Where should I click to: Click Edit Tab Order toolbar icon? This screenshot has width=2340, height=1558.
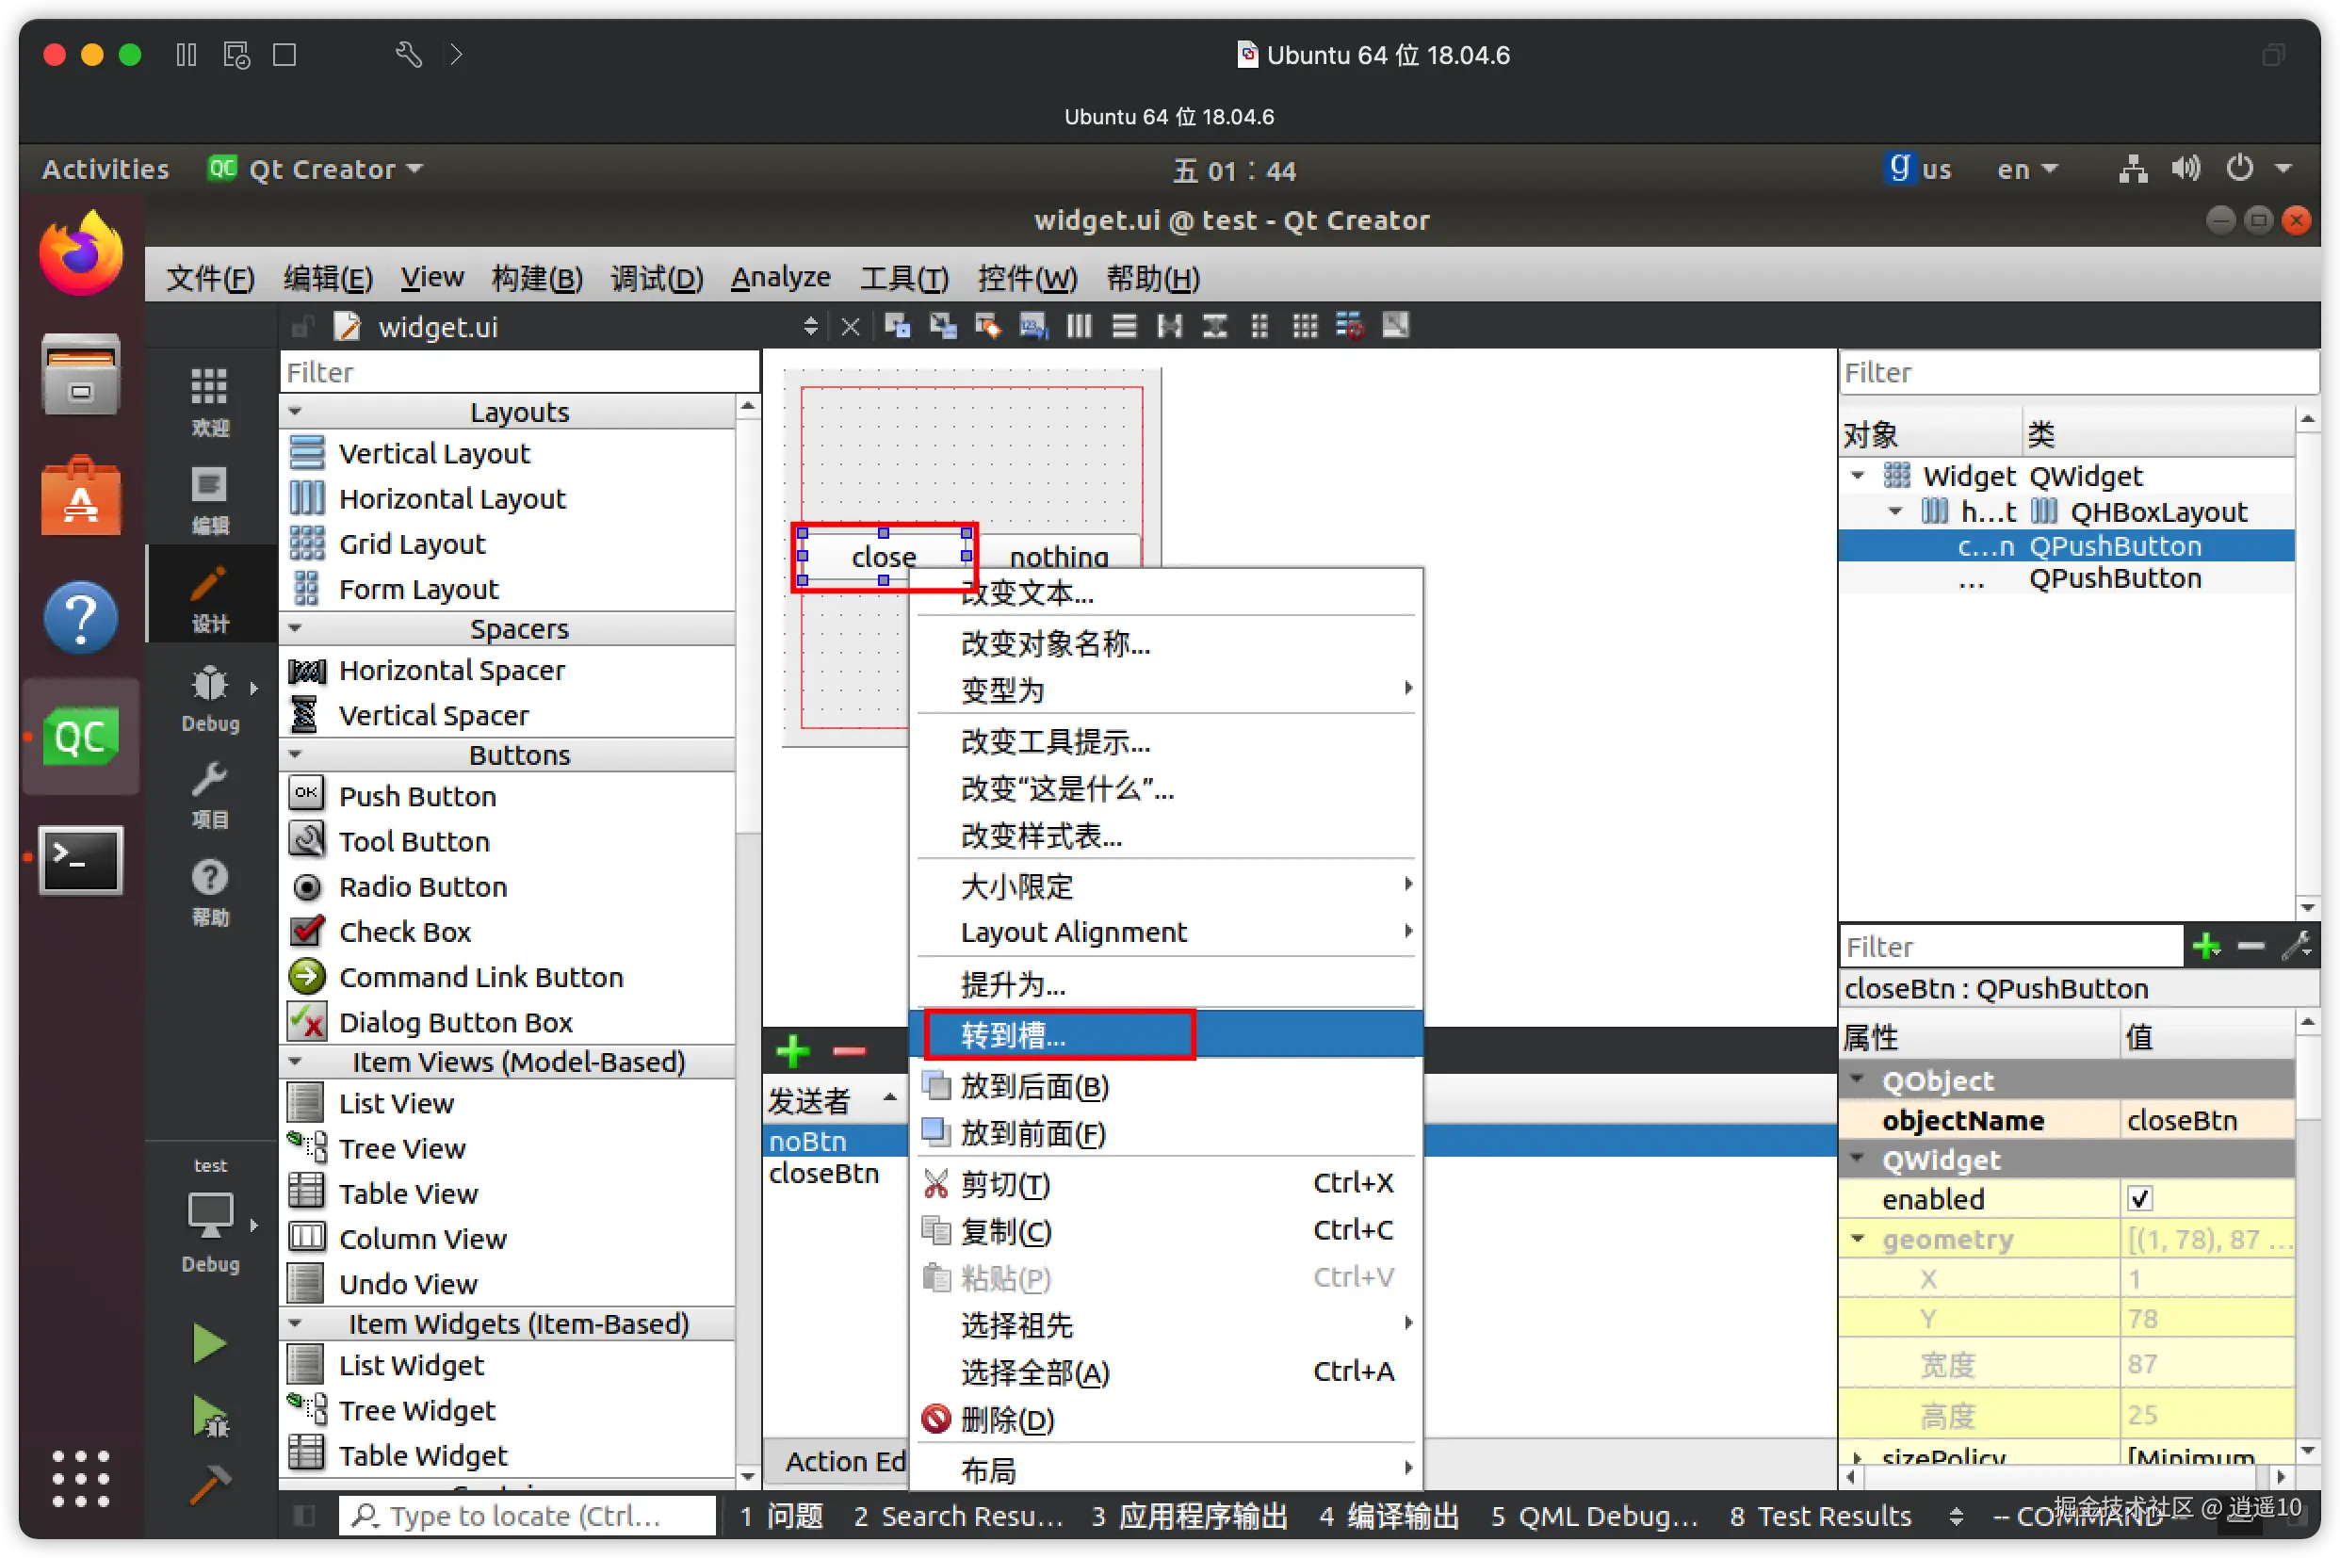click(x=1033, y=326)
